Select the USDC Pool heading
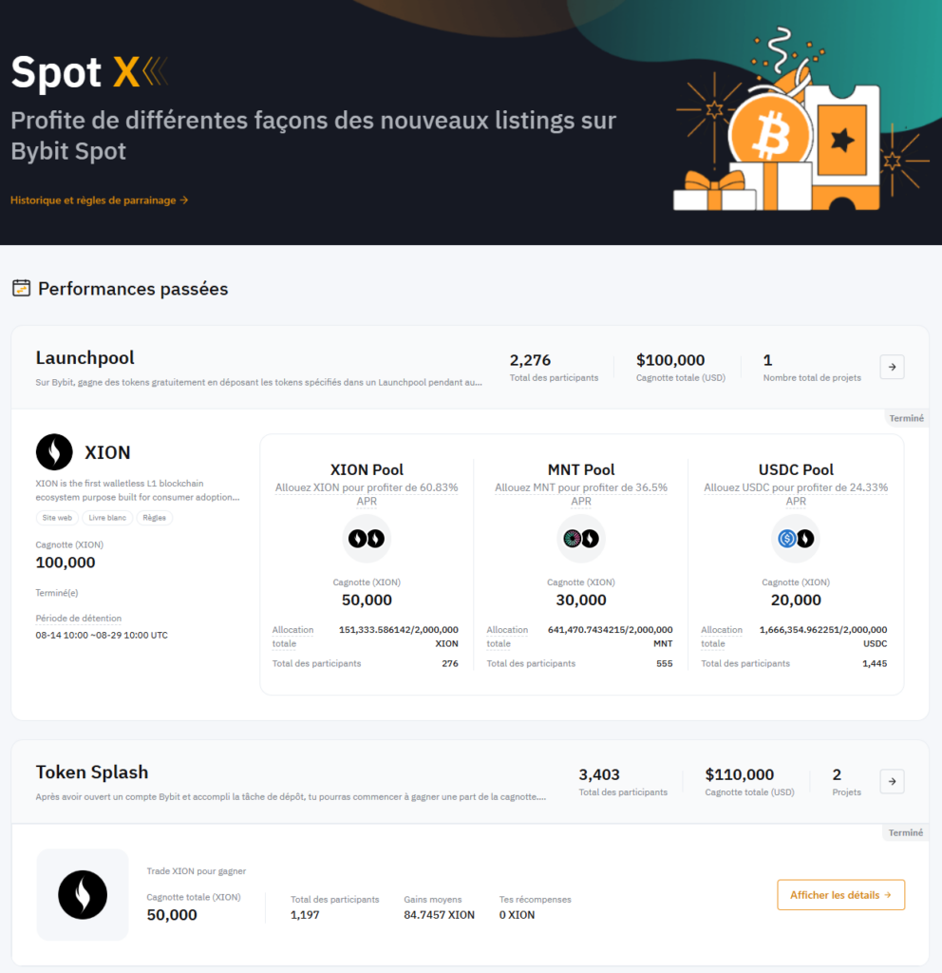The image size is (942, 973). coord(796,469)
